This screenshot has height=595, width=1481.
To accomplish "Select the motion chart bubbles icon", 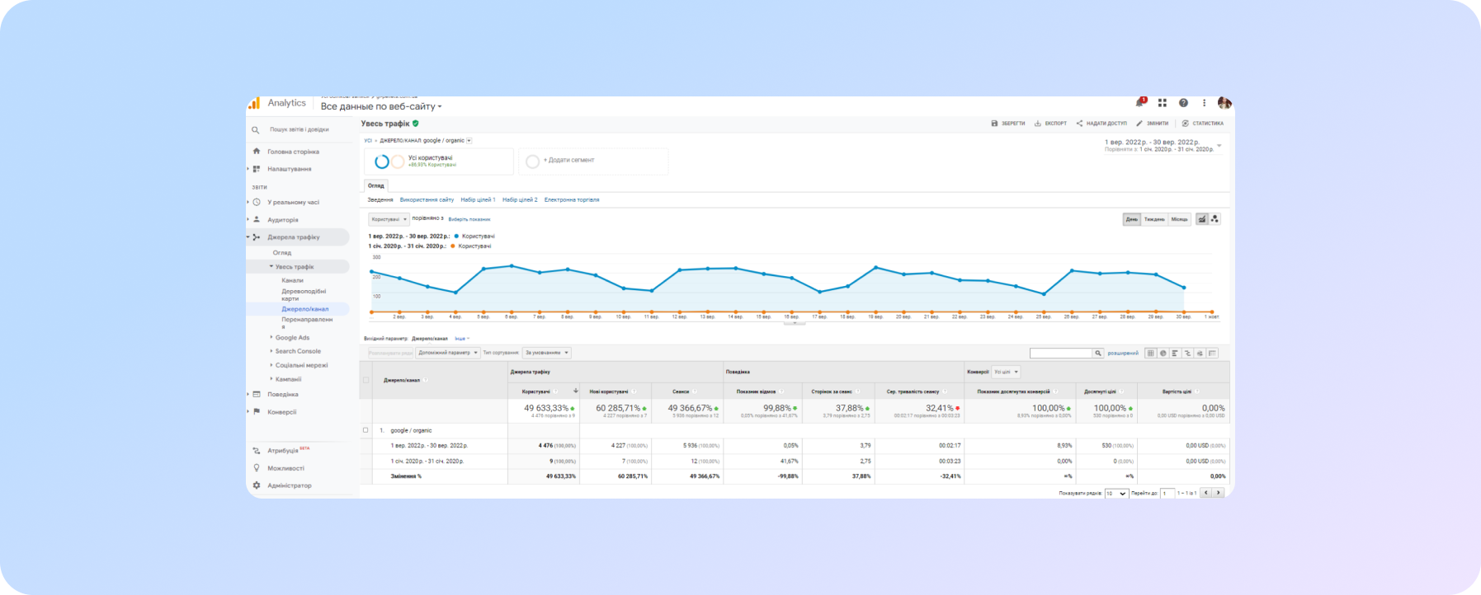I will (1215, 219).
